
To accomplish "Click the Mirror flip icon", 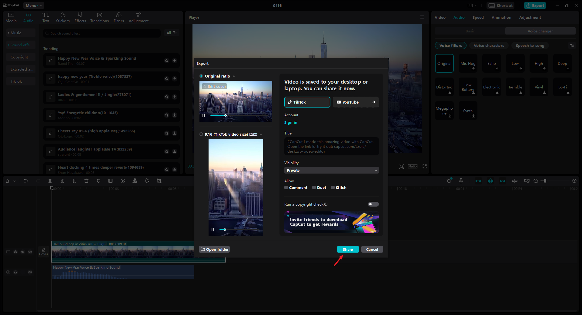I will pyautogui.click(x=135, y=181).
